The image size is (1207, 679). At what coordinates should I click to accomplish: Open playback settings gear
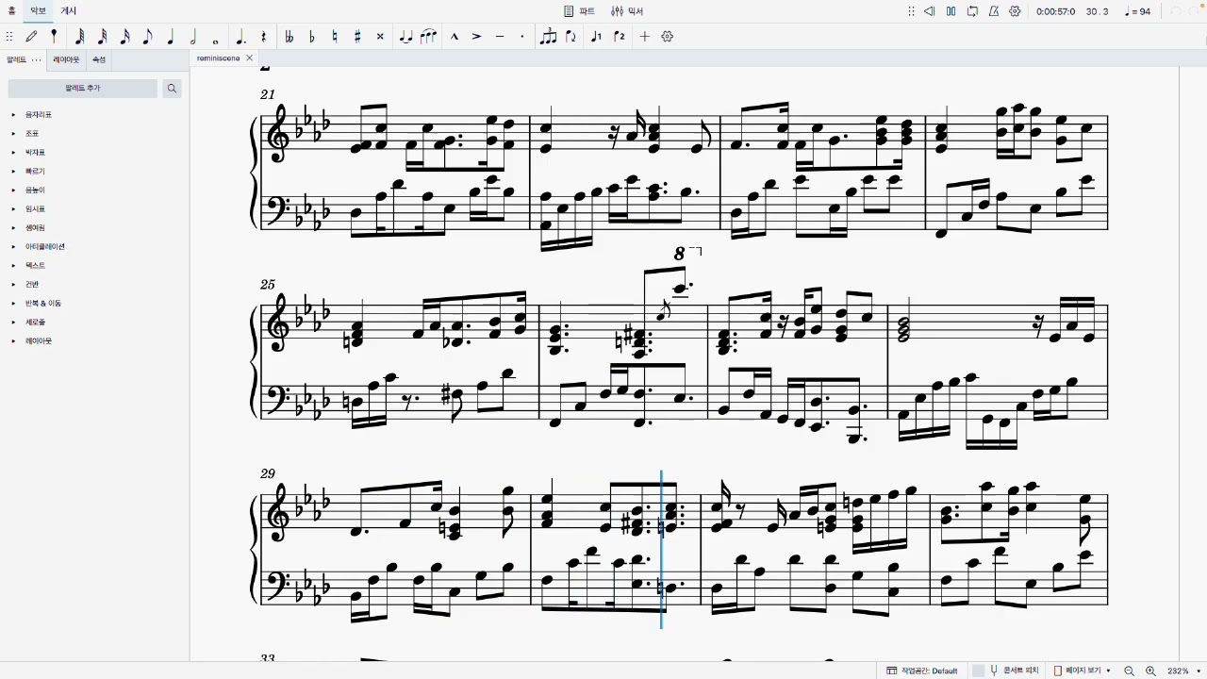[1016, 11]
